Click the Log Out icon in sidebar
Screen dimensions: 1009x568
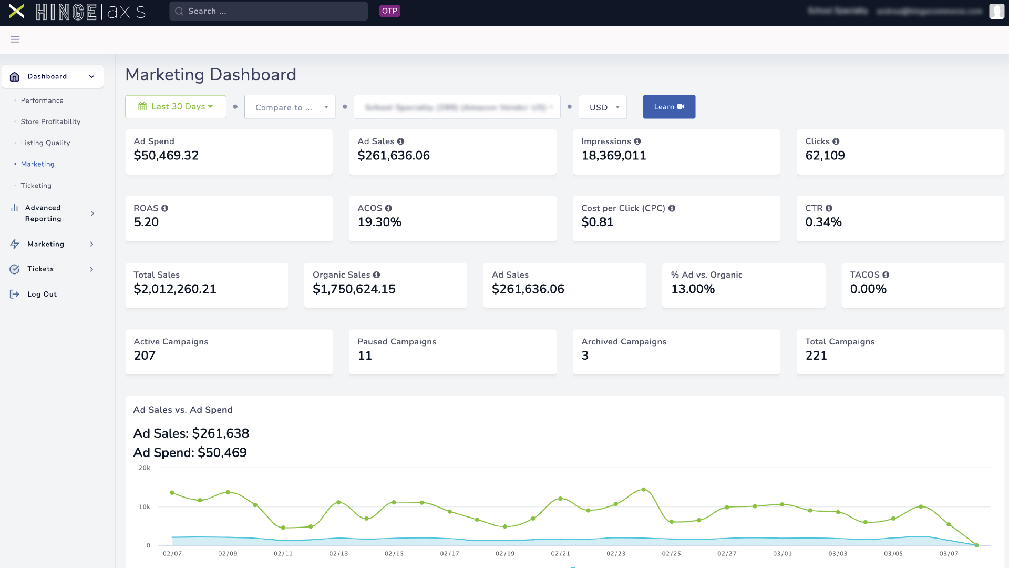[14, 294]
